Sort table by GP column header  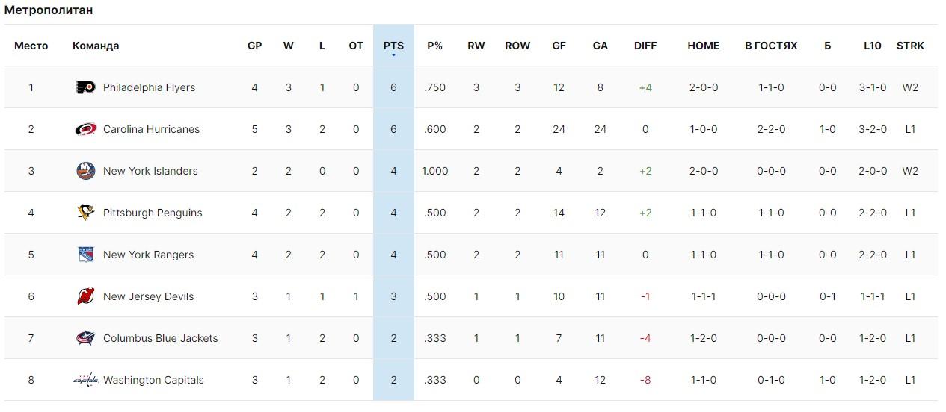pos(254,46)
